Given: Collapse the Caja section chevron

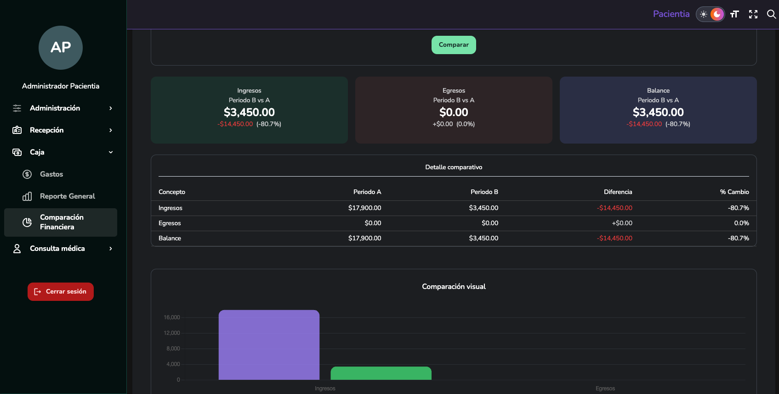Looking at the screenshot, I should click(x=111, y=152).
